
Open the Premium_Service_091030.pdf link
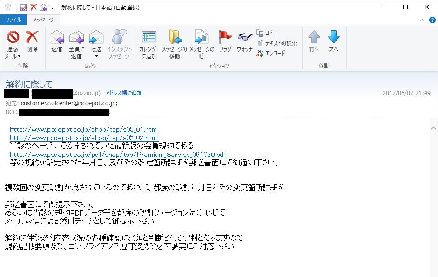(118, 155)
